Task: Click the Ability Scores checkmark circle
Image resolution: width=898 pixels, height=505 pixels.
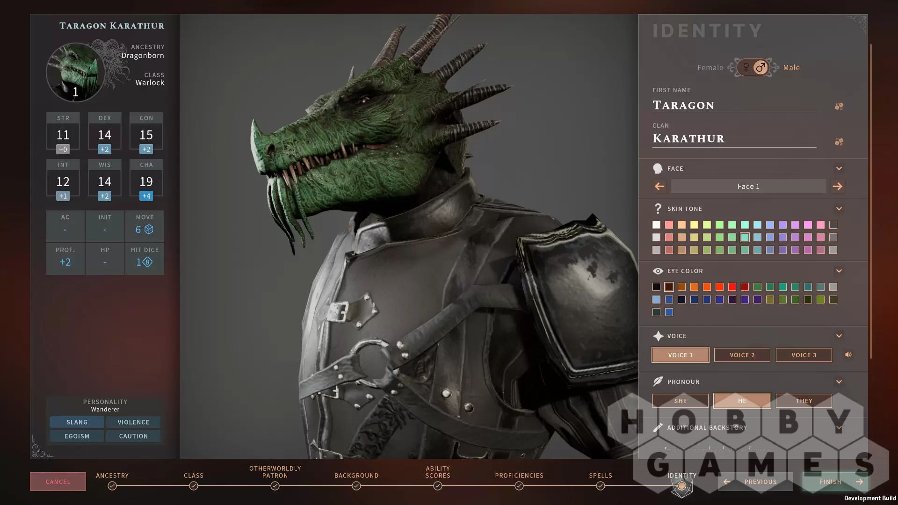Action: (438, 486)
